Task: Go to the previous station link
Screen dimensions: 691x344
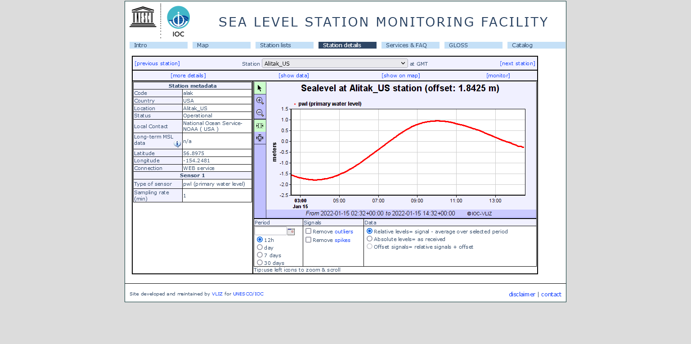Action: click(x=157, y=63)
